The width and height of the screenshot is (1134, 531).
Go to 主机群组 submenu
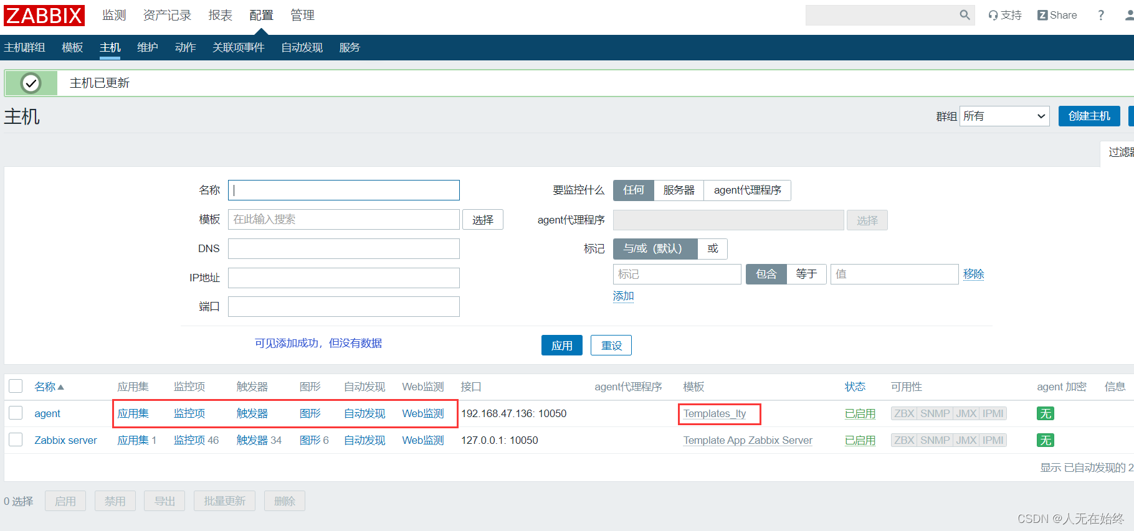24,48
